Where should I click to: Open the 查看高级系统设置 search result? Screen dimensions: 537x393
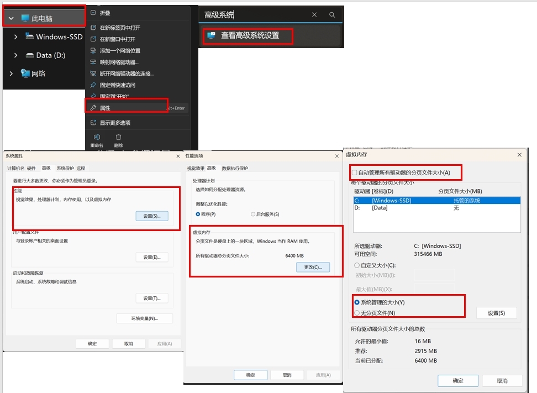point(250,35)
